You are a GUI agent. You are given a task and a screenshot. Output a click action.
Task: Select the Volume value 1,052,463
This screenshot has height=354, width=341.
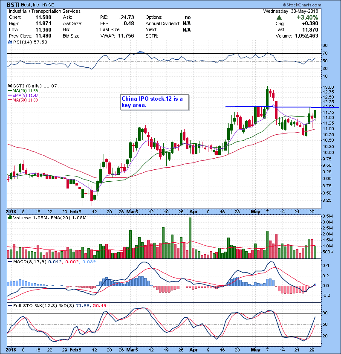306,36
